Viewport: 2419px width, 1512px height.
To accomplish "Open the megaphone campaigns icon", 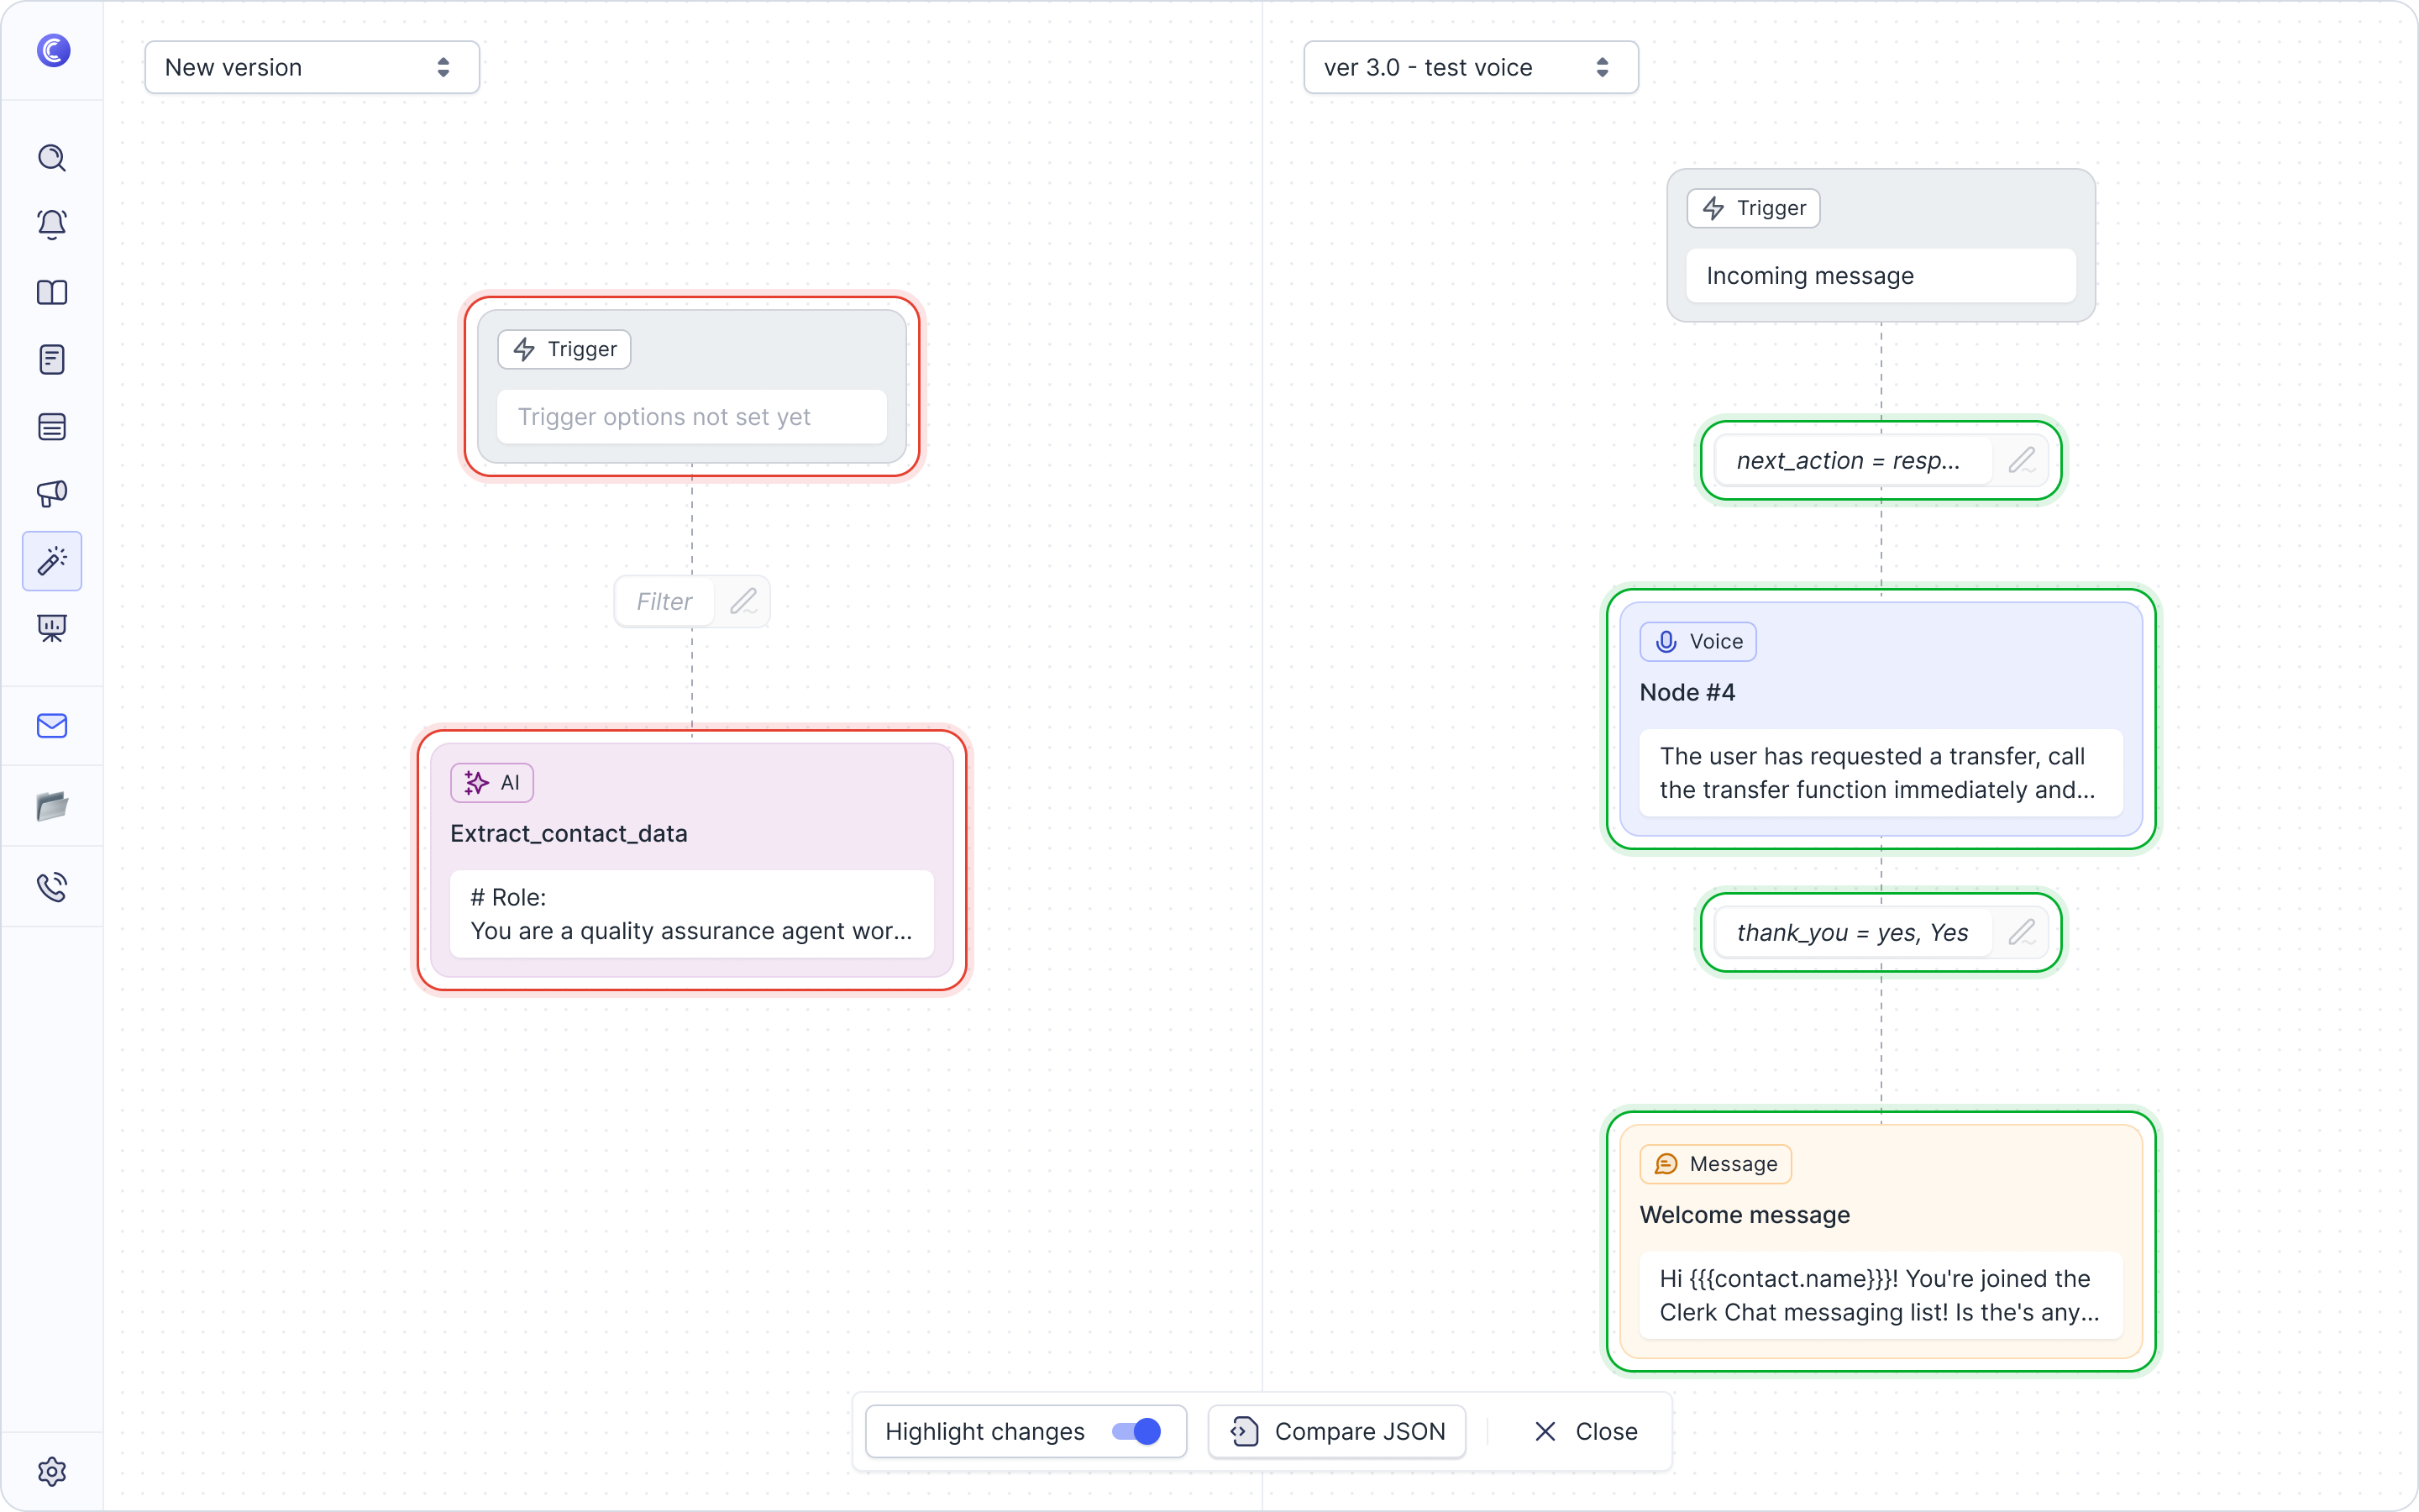I will point(52,493).
